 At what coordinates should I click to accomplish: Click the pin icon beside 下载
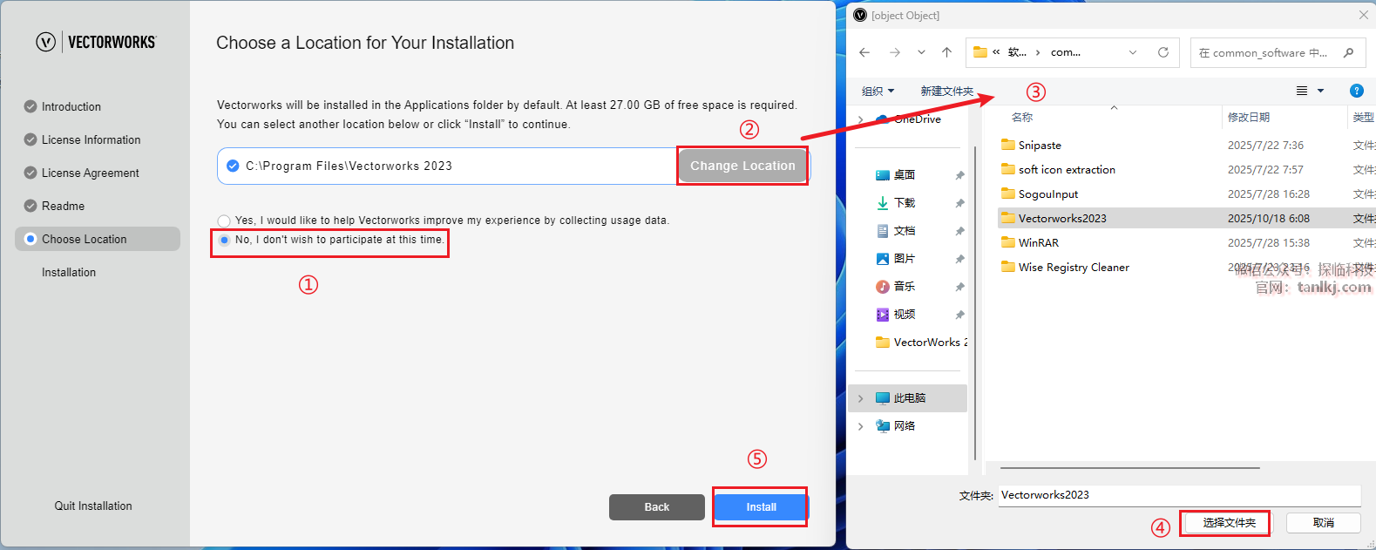(x=959, y=203)
